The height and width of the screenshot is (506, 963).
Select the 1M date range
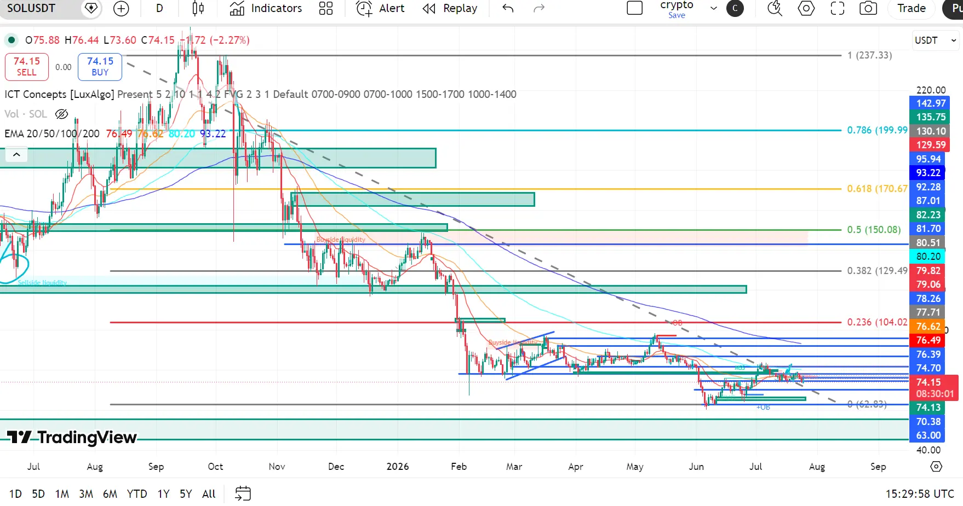pyautogui.click(x=62, y=494)
